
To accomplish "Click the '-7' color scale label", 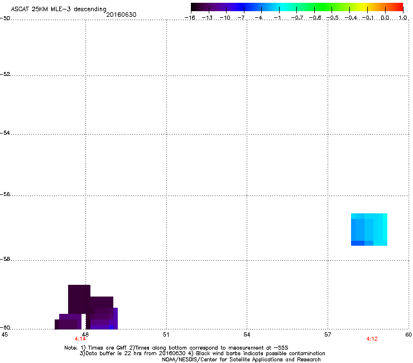I will tap(241, 18).
